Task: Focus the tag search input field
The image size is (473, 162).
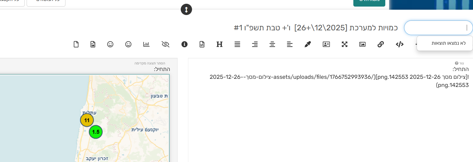Action: 438,28
